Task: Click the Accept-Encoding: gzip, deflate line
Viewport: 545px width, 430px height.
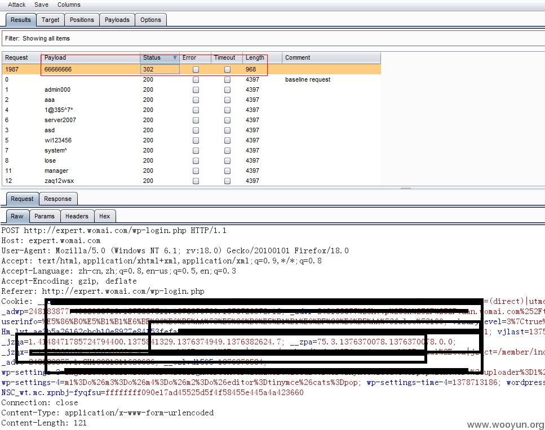Action: click(x=69, y=281)
